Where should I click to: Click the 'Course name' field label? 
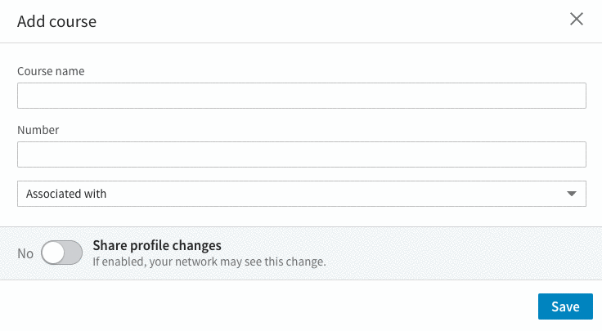51,71
